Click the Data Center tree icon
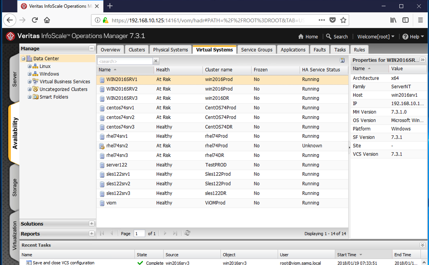The width and height of the screenshot is (429, 265). click(x=29, y=58)
